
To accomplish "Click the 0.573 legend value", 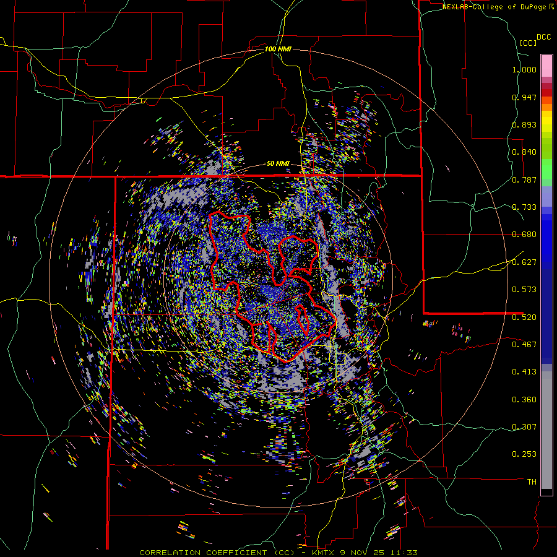I will 524,290.
